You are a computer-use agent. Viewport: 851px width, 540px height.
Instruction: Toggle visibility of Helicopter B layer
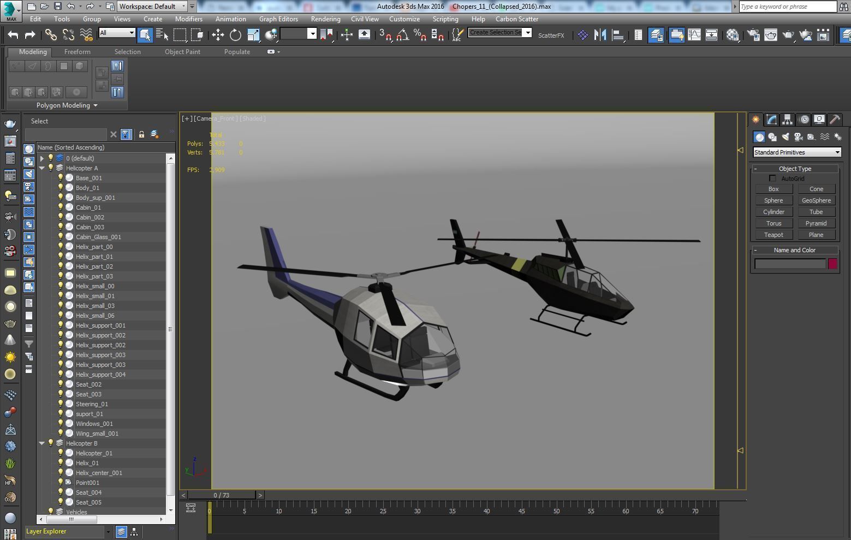(51, 443)
